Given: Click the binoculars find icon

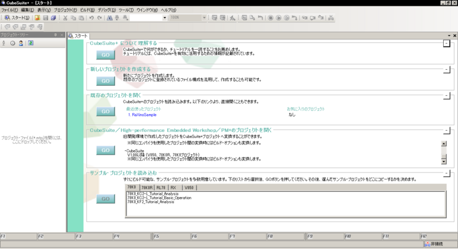Looking at the screenshot, I should point(109,18).
